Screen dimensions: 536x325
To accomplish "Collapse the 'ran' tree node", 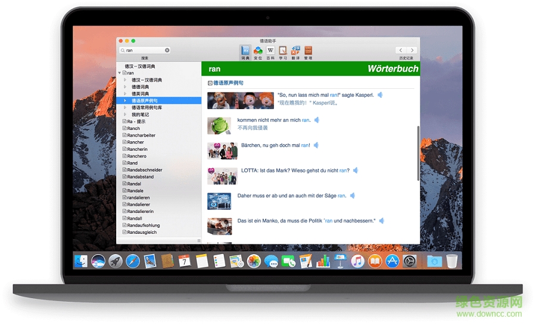I will (x=120, y=73).
